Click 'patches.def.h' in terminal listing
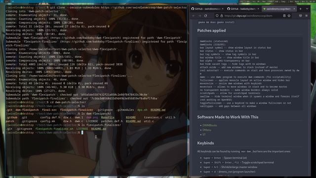This screenshot has width=316, height=178. [112, 121]
